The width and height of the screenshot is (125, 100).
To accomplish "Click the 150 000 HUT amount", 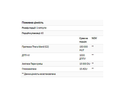I will click(83, 48).
